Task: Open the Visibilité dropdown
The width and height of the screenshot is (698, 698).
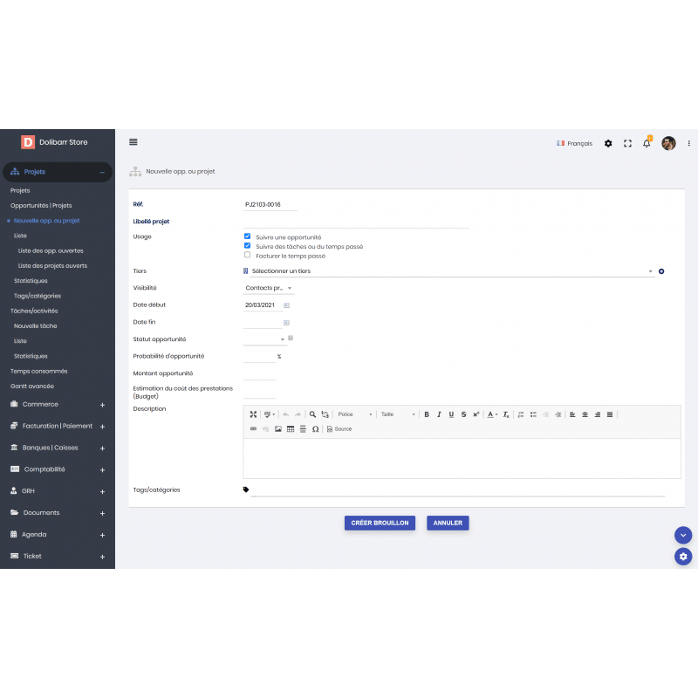Action: (269, 288)
